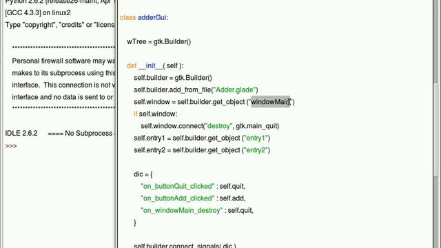Click the "dic = {" line
This screenshot has width=441, height=248.
pos(143,174)
